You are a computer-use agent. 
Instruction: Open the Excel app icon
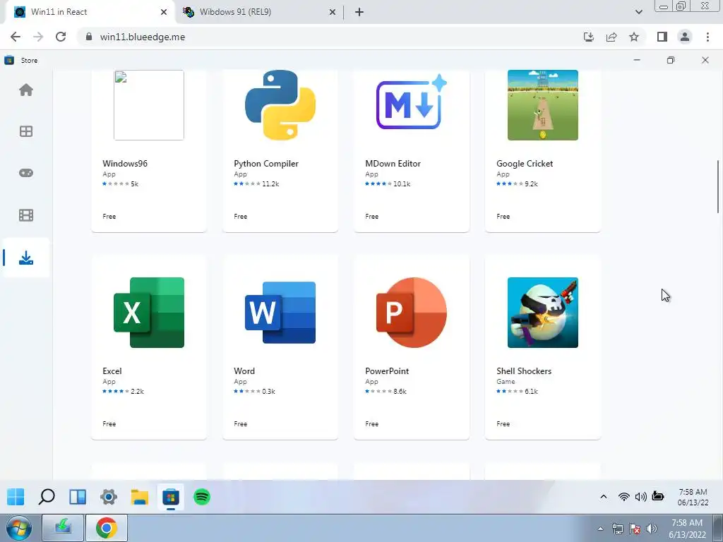tap(149, 313)
